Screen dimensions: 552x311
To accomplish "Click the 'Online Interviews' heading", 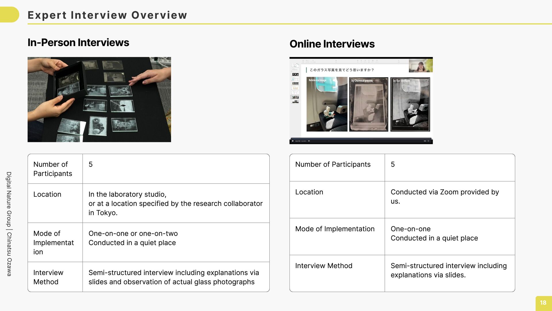I will (332, 44).
